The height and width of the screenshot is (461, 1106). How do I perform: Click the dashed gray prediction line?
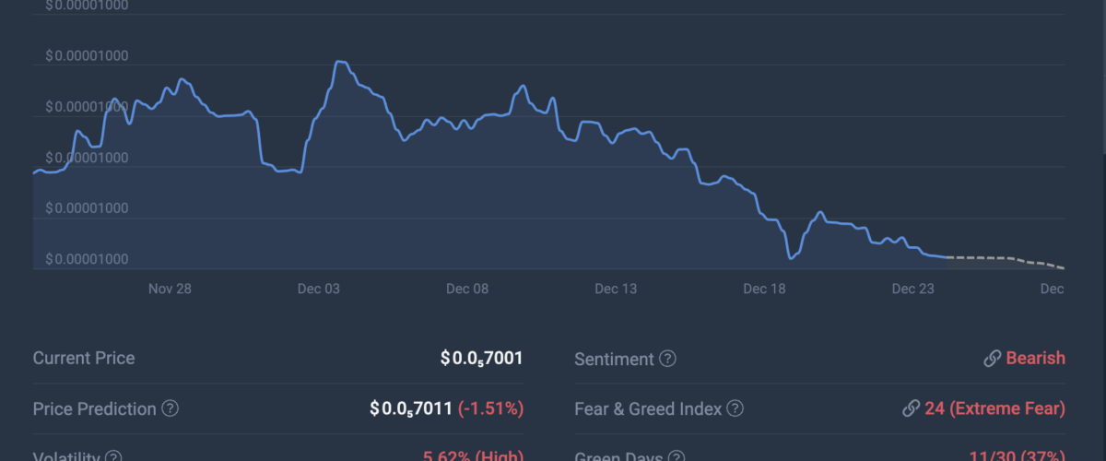[1005, 259]
